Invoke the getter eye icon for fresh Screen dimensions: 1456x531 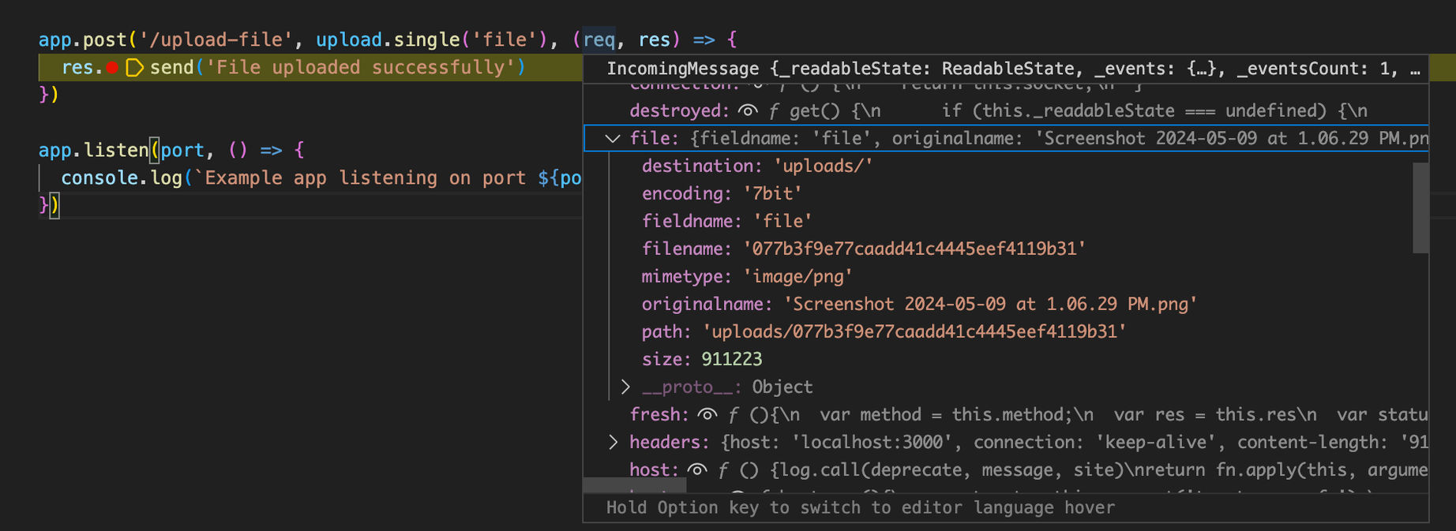(x=707, y=414)
